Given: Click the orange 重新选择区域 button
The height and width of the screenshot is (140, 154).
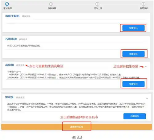Looking at the screenshot, I should coord(77,127).
